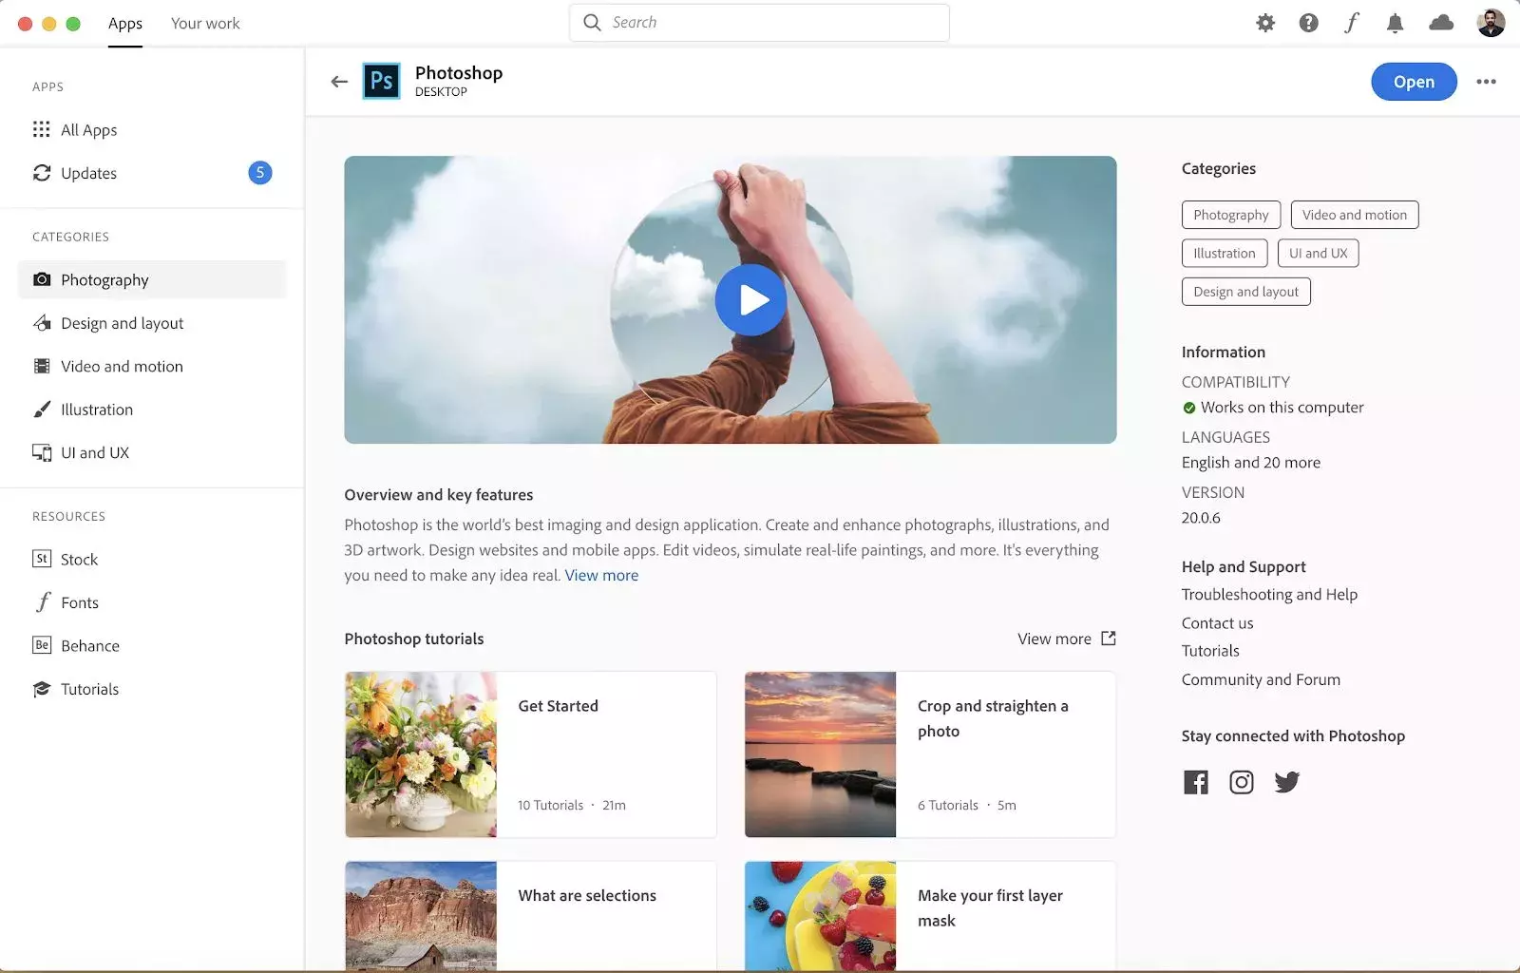Image resolution: width=1520 pixels, height=973 pixels.
Task: Click the help question mark icon
Action: click(1308, 22)
